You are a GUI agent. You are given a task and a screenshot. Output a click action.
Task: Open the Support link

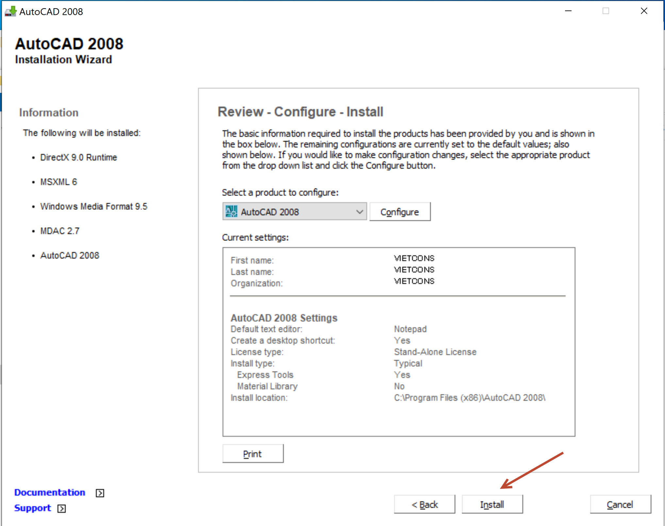coord(32,508)
